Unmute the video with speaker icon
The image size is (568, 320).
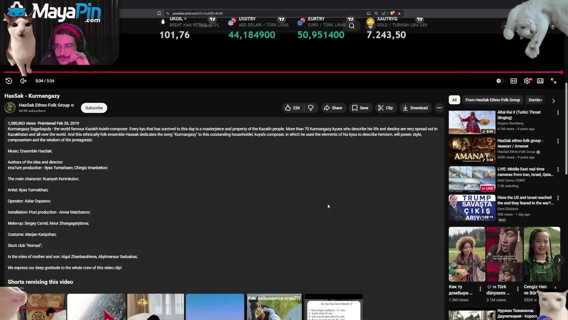coord(23,81)
